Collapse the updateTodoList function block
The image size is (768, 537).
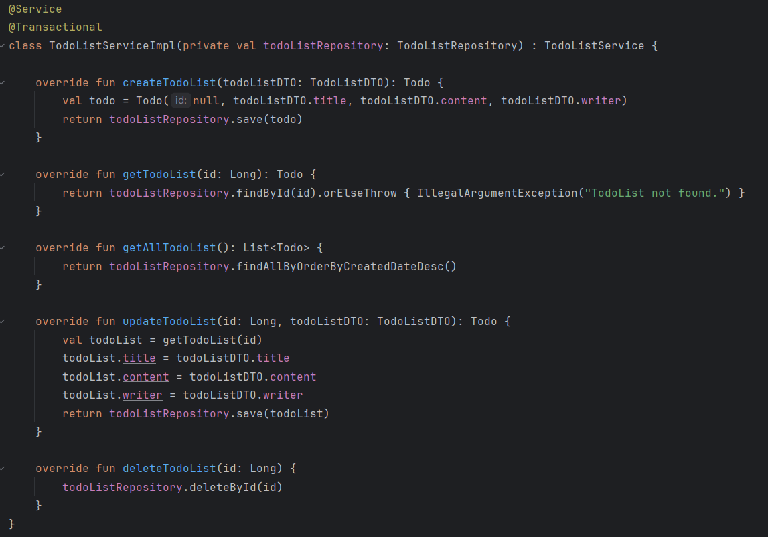(3, 321)
